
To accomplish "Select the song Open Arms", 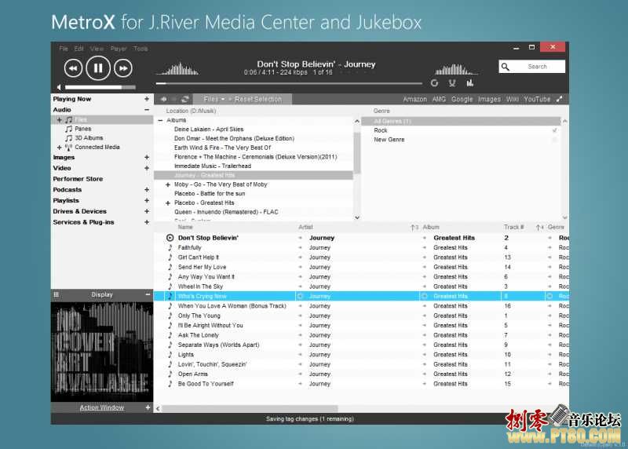I will [192, 374].
